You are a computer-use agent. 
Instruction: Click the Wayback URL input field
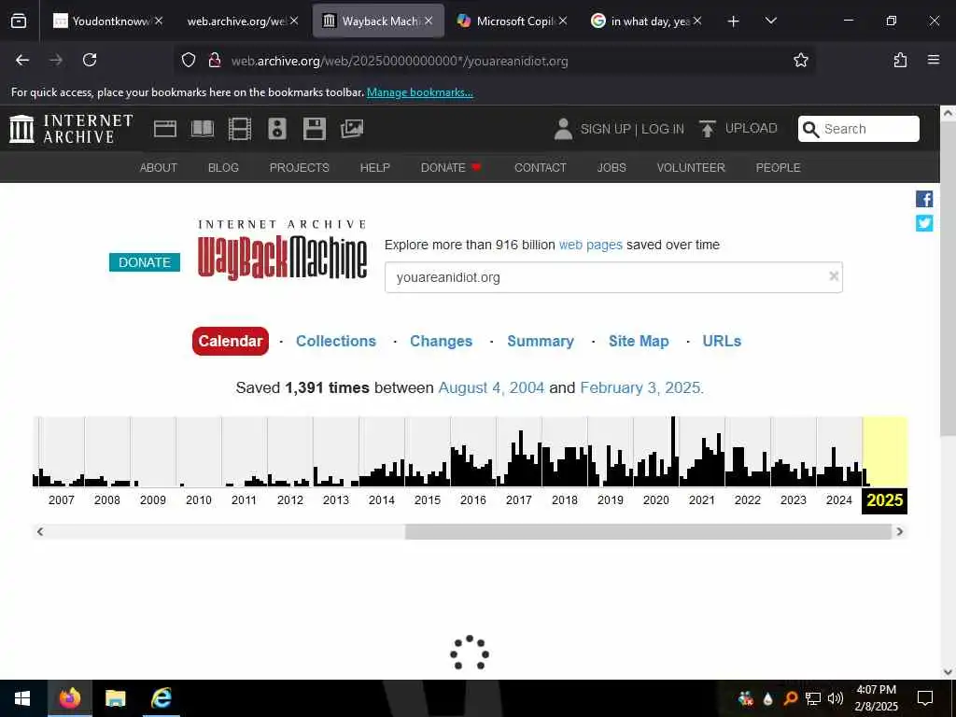[x=613, y=277]
